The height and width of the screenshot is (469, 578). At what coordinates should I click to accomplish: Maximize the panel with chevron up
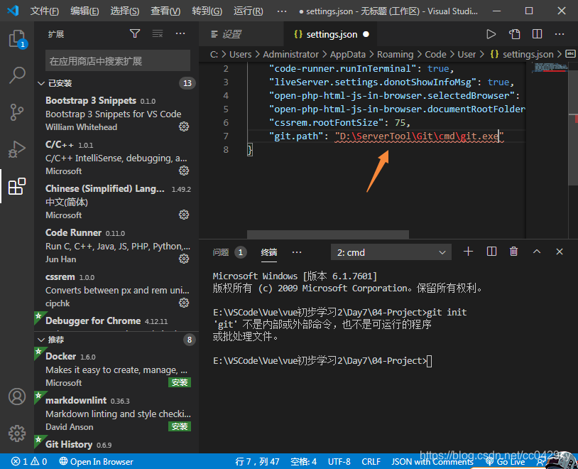click(x=537, y=252)
